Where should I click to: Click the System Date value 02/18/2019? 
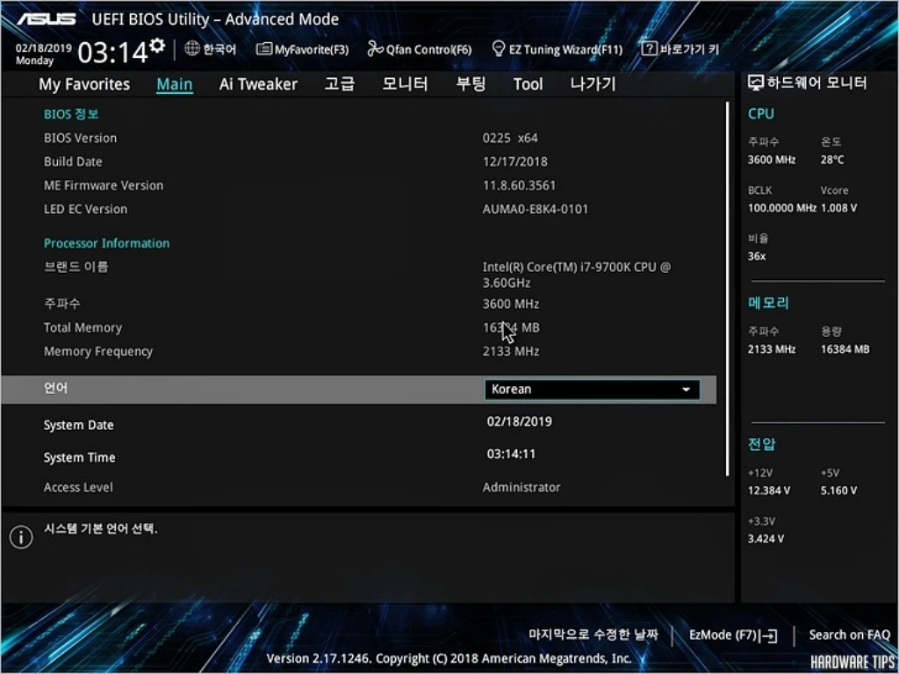pyautogui.click(x=520, y=422)
